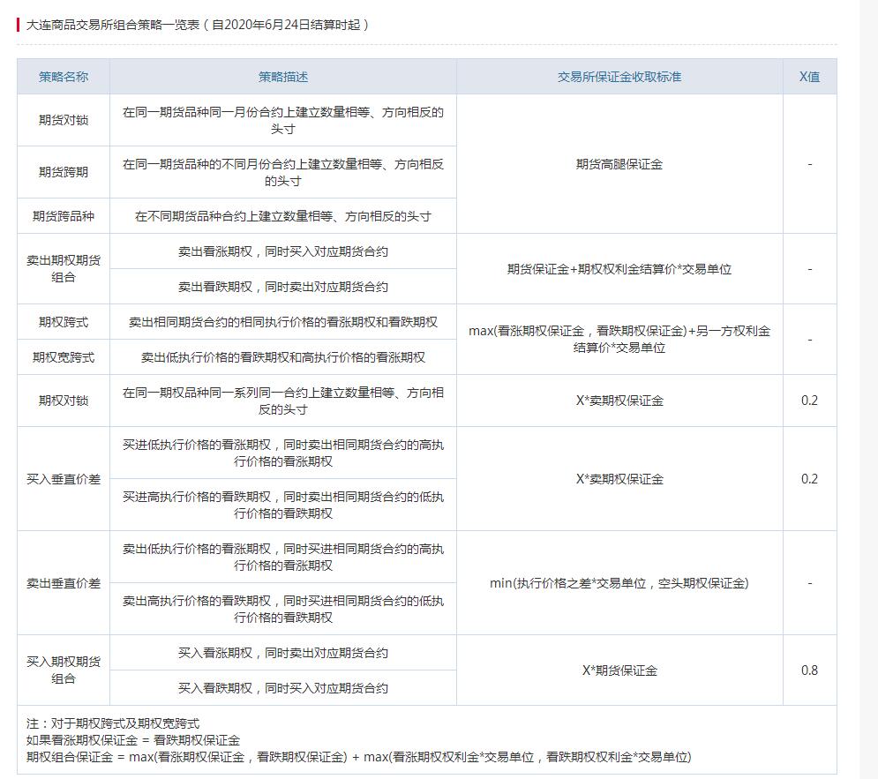
Task: Click description 卖出低执行价格的看跌期权和高执行价格
Action: [282, 357]
